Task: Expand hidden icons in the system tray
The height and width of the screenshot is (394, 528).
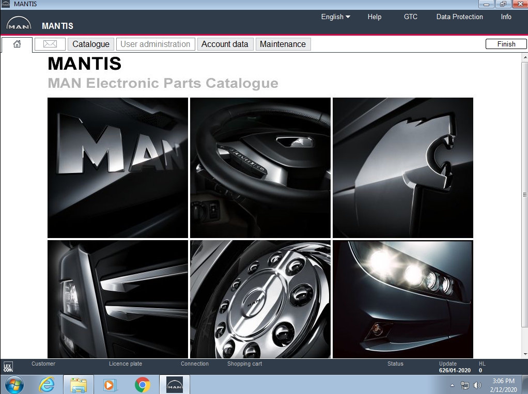Action: coord(452,385)
